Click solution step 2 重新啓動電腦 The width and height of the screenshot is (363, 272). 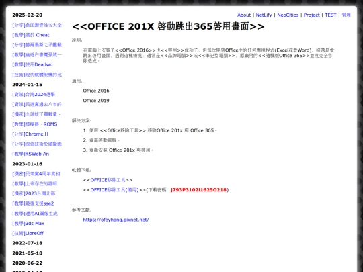click(102, 140)
